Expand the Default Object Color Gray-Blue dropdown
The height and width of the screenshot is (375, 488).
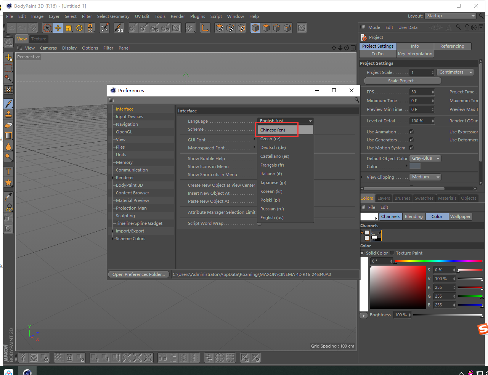tap(425, 159)
